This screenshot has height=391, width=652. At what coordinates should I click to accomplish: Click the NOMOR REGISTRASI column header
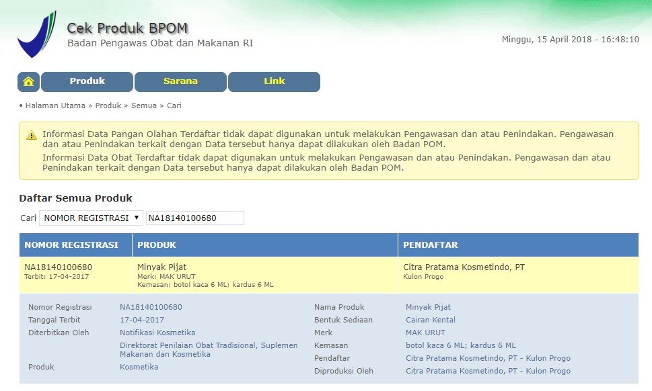tap(75, 245)
